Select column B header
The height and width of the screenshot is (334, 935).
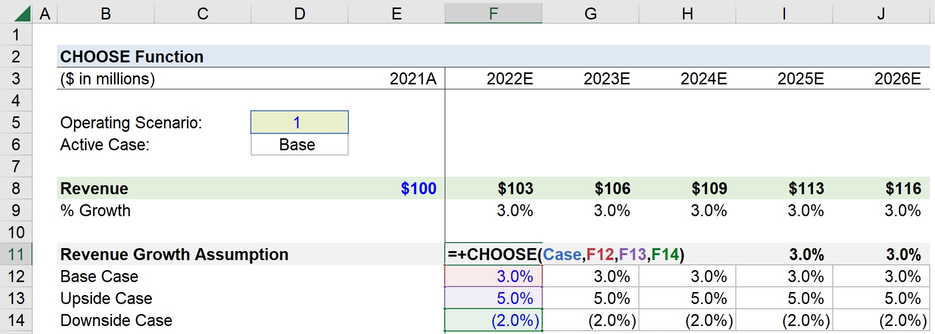105,13
